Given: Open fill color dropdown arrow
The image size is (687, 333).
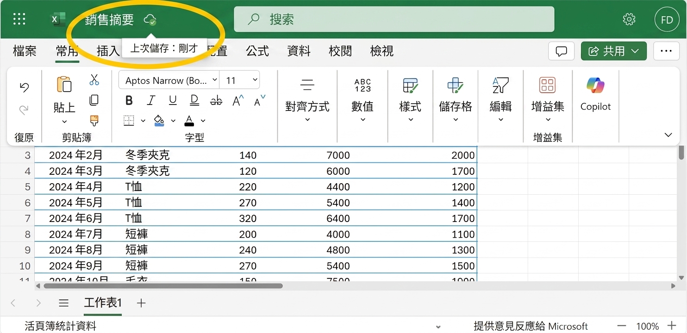Looking at the screenshot, I should point(173,121).
